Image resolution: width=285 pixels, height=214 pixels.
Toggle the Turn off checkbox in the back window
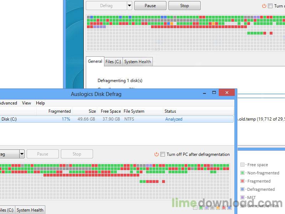pyautogui.click(x=270, y=6)
